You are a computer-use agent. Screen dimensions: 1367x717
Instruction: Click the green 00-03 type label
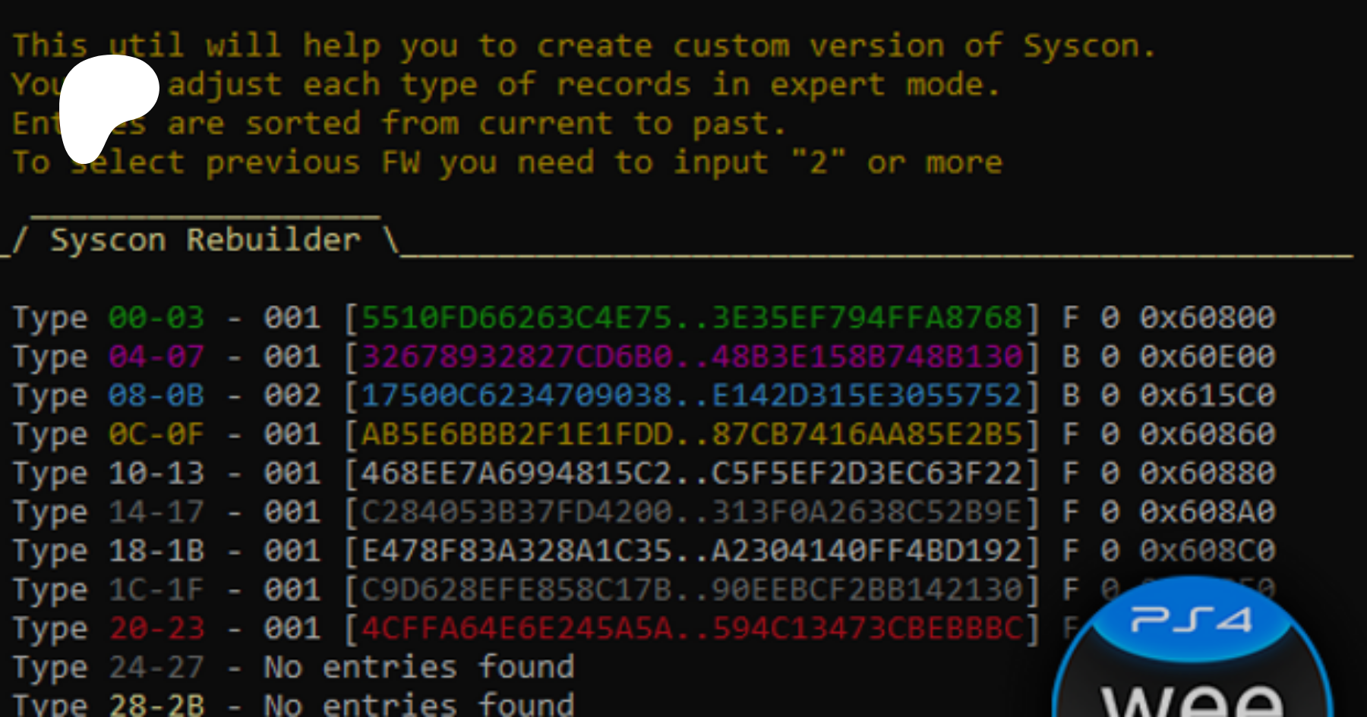[x=156, y=317]
